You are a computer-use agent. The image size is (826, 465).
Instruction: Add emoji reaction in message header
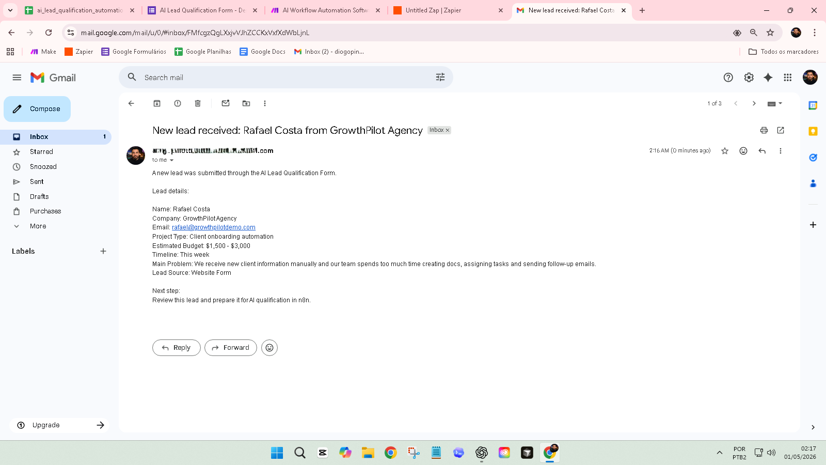[743, 151]
